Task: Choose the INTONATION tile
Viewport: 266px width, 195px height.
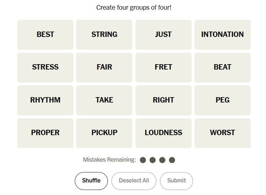Action: click(223, 35)
